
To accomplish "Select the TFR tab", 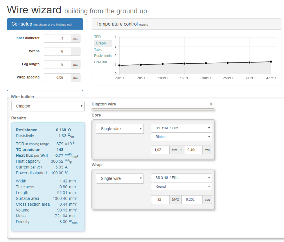I will click(x=98, y=37).
